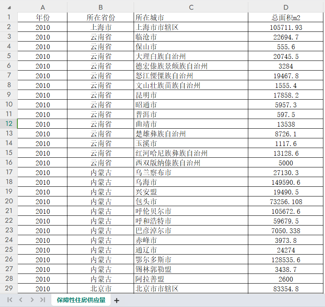This screenshot has height=307, width=325.
Task: Jump to the last sheet with navigation arrow
Action: pos(43,300)
